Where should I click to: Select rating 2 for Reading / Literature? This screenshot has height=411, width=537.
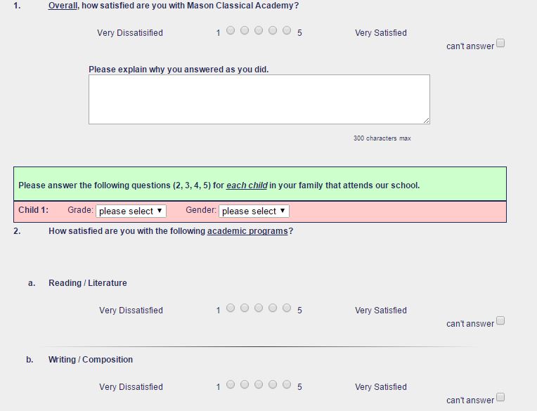pyautogui.click(x=244, y=308)
